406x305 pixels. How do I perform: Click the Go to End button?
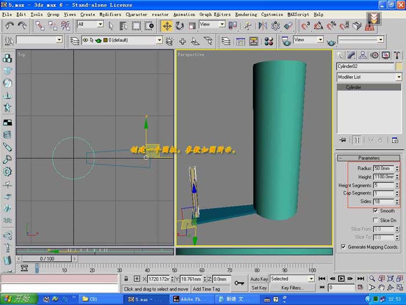360,278
